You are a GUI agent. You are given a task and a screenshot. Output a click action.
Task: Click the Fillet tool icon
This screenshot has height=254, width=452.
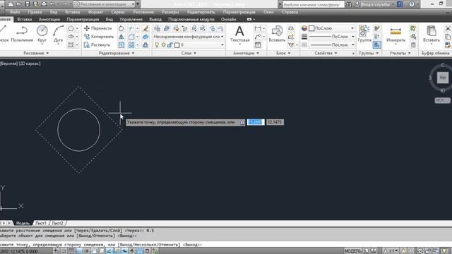(131, 37)
